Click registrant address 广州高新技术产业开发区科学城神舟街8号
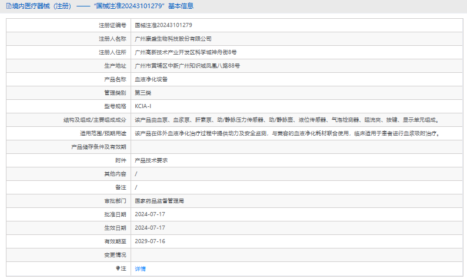Viewport: 467px width, 279px height. click(x=186, y=52)
